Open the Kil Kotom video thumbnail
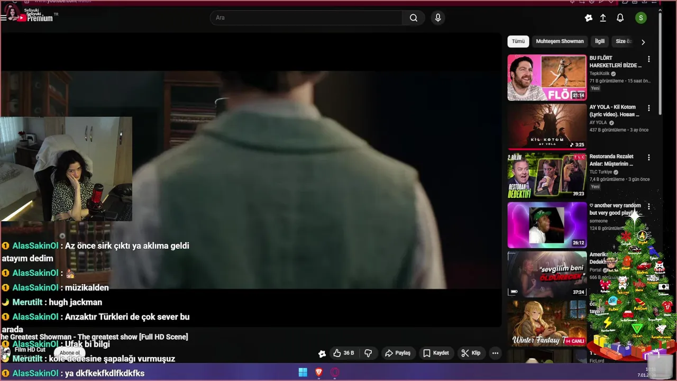The image size is (677, 381). point(547,126)
